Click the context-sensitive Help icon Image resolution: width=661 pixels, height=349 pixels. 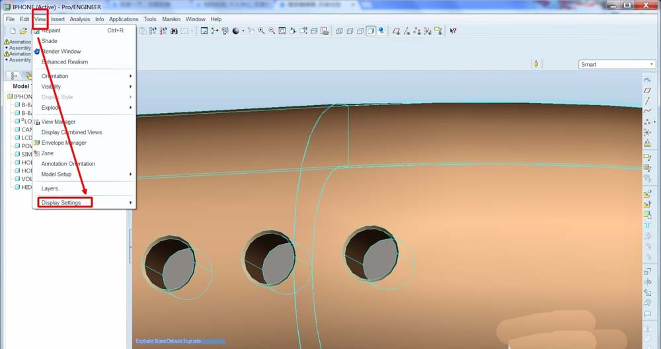coord(453,31)
